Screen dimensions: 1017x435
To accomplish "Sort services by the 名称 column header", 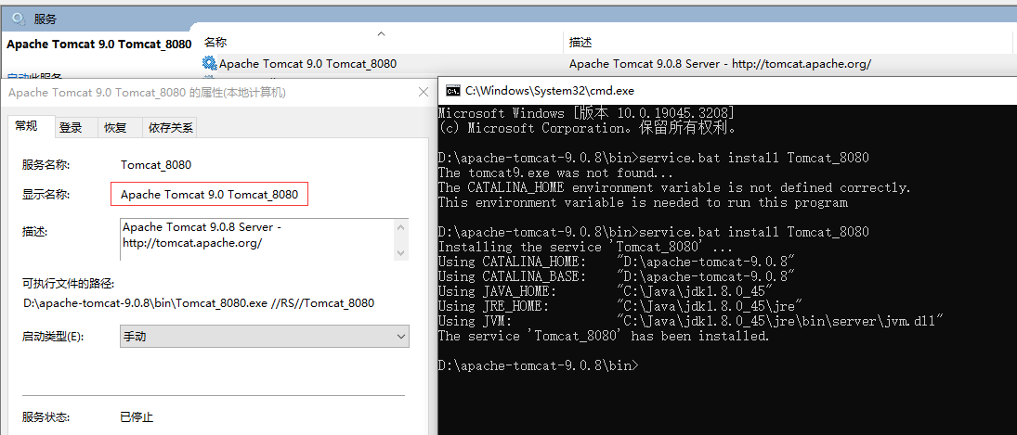I will pos(215,43).
